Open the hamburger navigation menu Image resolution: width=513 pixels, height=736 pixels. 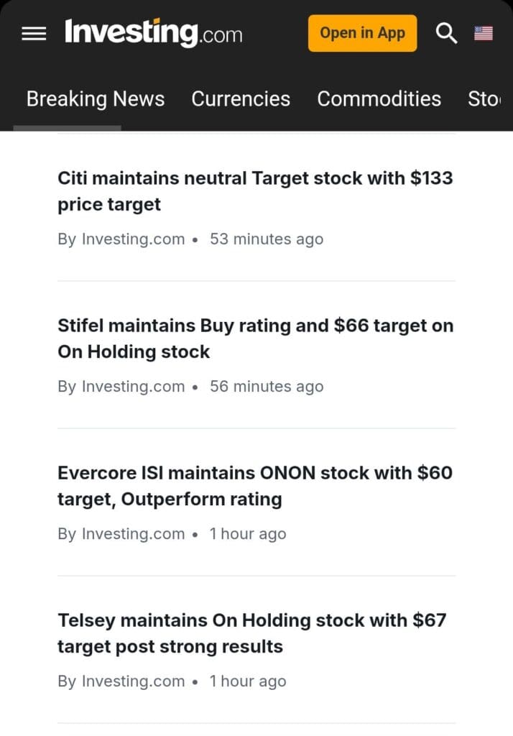(34, 34)
